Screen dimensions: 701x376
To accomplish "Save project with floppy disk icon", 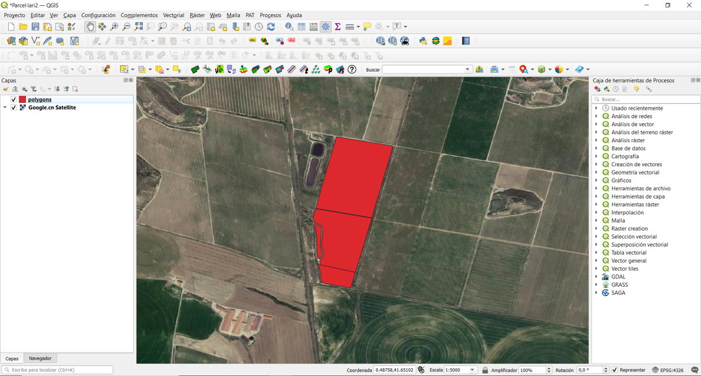I will [35, 27].
